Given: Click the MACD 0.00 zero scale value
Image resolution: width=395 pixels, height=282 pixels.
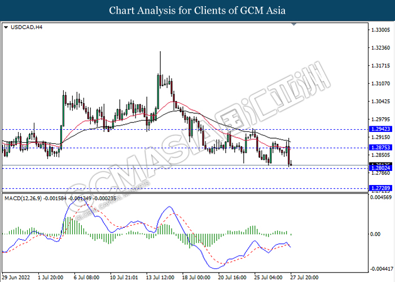Looking at the screenshot, I should (x=375, y=234).
